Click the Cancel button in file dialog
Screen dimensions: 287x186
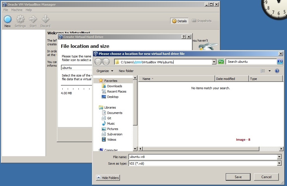(x=266, y=177)
